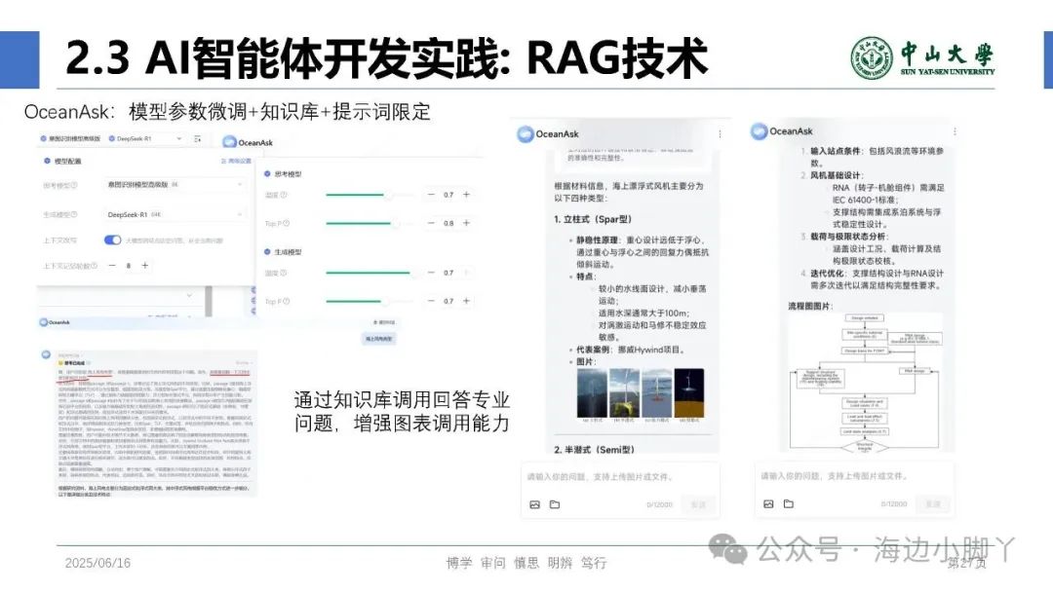Click the slide date 2025/06/16
Screen dimensions: 1053x592
tap(98, 563)
